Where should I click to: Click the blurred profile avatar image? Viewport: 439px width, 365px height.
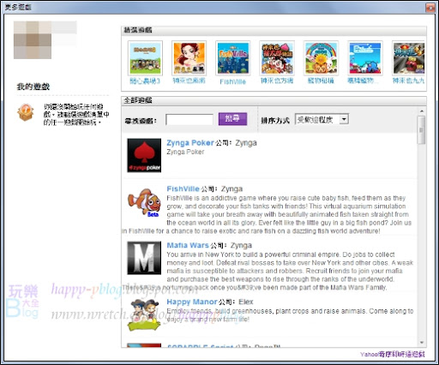[33, 40]
